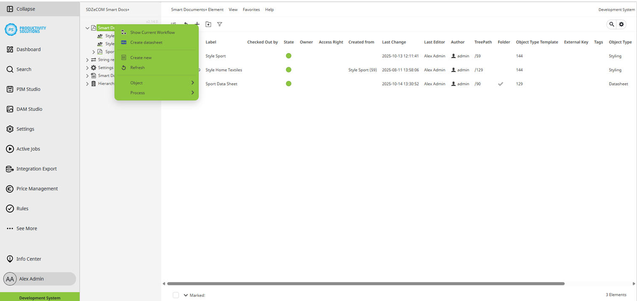The width and height of the screenshot is (637, 301).
Task: Select the checkmark in Sport Data Sheet's Folder column
Action: (500, 84)
